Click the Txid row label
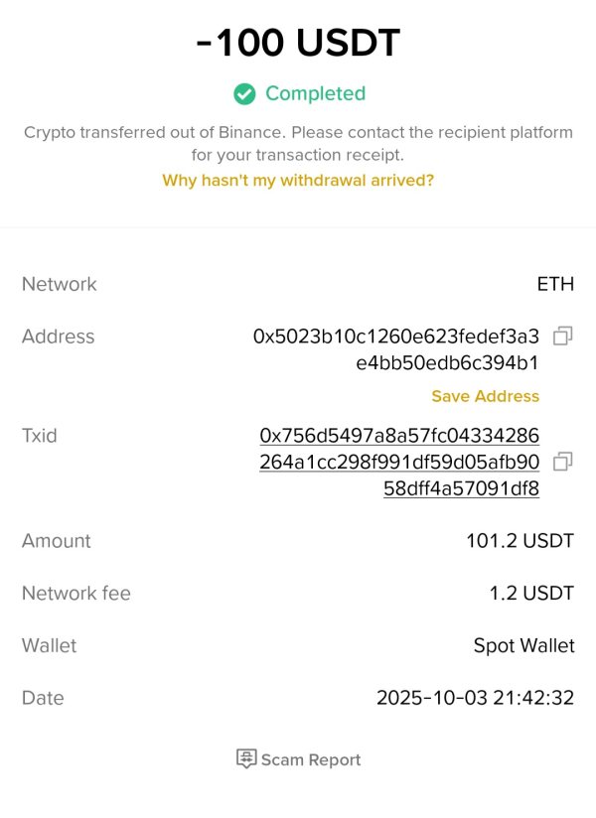 click(x=39, y=436)
